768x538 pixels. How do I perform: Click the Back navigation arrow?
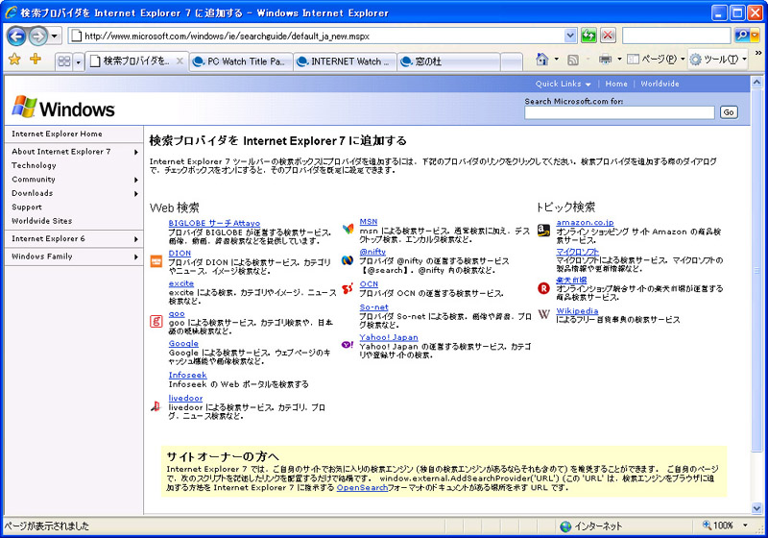pos(16,36)
